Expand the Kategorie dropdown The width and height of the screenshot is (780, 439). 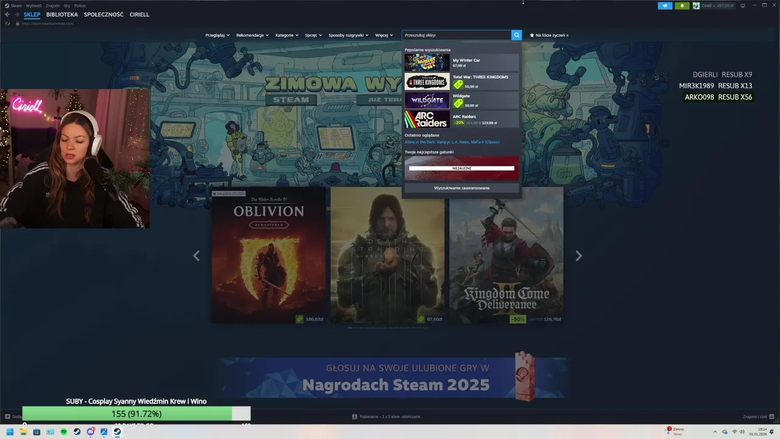(287, 35)
